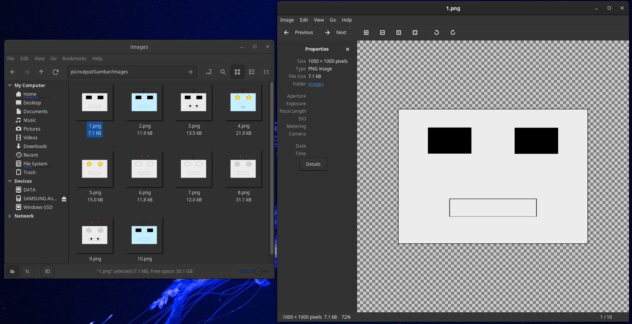The height and width of the screenshot is (324, 632).
Task: Rotate image clockwise in viewer
Action: [x=453, y=33]
